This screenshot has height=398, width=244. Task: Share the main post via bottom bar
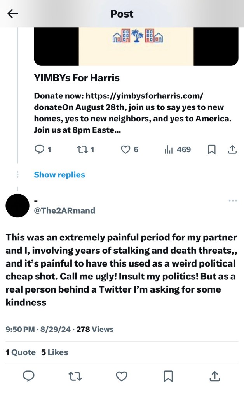coord(215,376)
